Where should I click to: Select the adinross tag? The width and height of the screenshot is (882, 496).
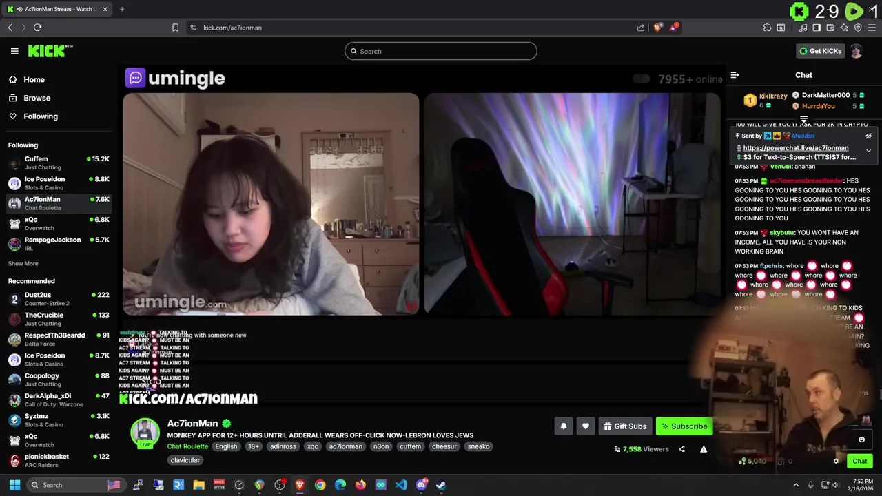(283, 446)
